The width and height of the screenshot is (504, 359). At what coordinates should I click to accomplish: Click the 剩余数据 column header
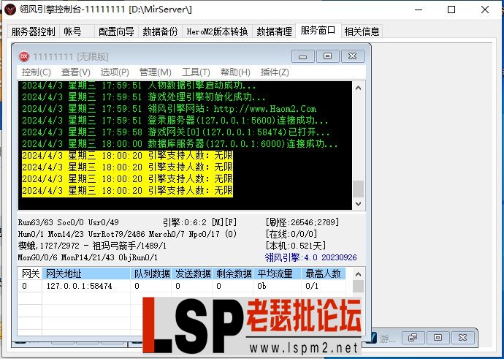pos(233,273)
